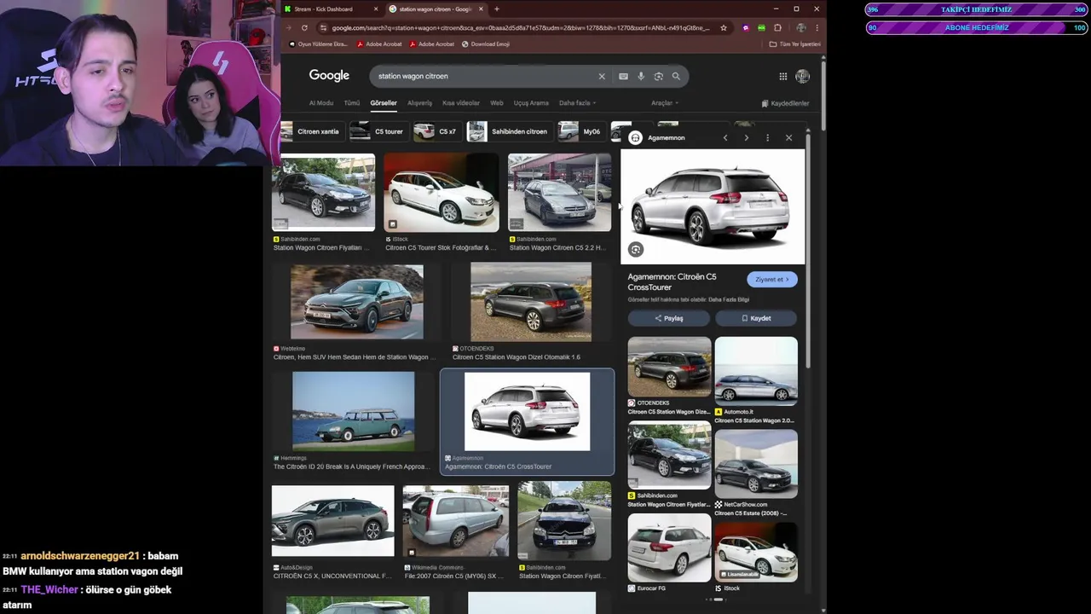Close the image preview panel
This screenshot has width=1091, height=614.
(788, 137)
